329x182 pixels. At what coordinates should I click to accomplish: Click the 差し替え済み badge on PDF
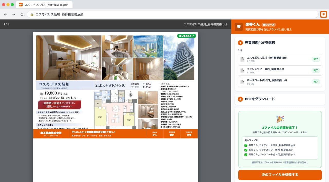[186, 36]
